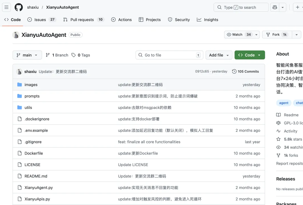Open the LICENSE file
Viewport: 303px width, 205px height.
(32, 165)
